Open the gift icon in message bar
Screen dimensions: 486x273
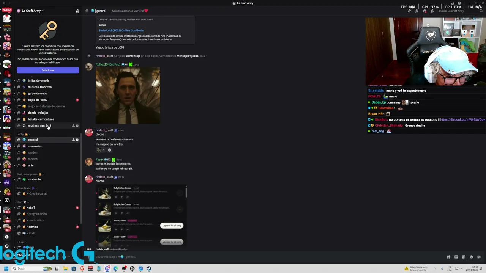pos(448,257)
